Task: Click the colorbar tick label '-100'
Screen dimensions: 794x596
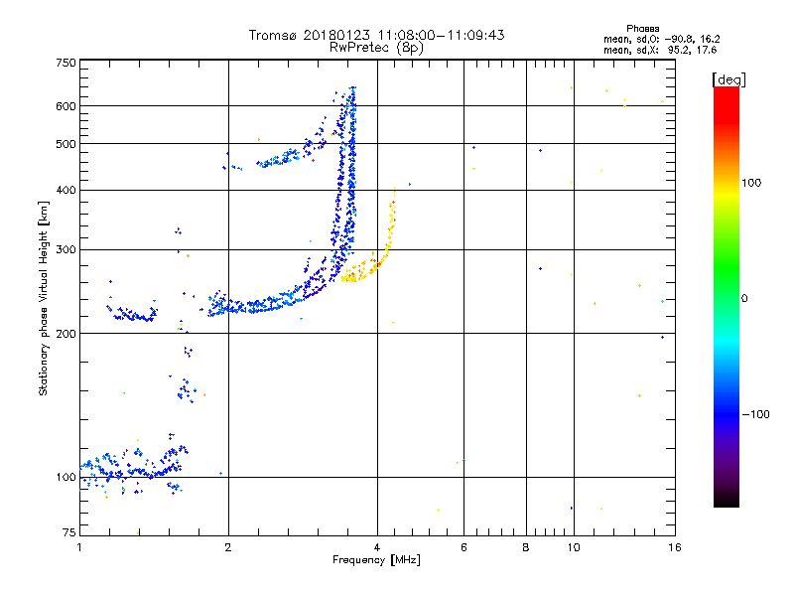Action: coord(756,414)
